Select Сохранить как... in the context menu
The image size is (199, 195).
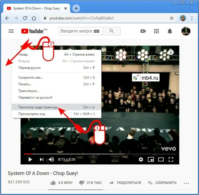[56, 77]
